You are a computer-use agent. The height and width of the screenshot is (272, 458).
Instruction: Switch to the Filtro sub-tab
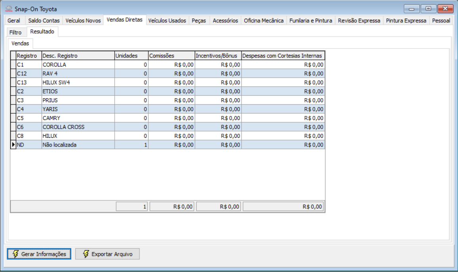click(15, 32)
